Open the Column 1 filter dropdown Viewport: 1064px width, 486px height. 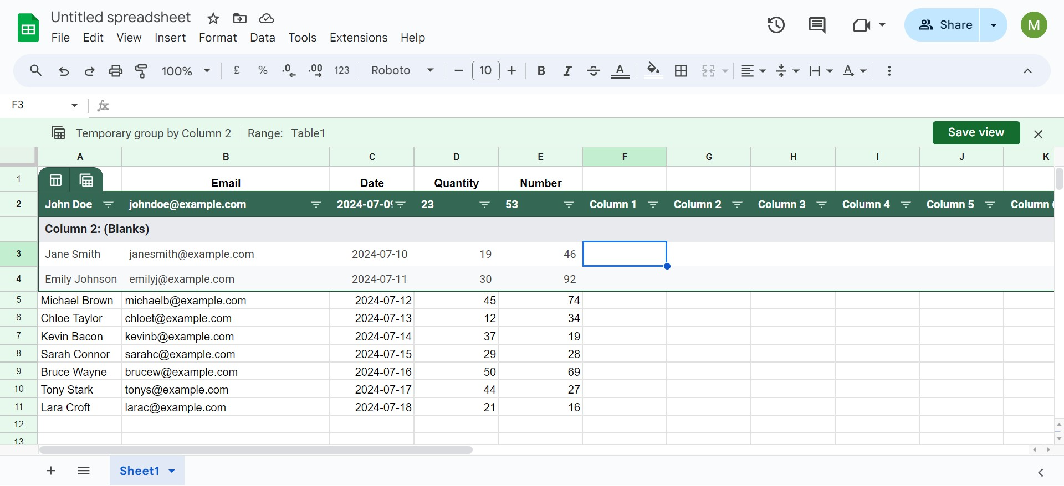click(x=653, y=204)
